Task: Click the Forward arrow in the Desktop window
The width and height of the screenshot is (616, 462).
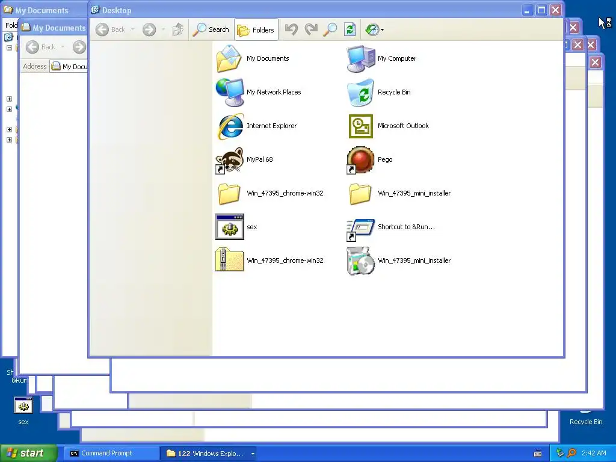Action: [x=149, y=29]
